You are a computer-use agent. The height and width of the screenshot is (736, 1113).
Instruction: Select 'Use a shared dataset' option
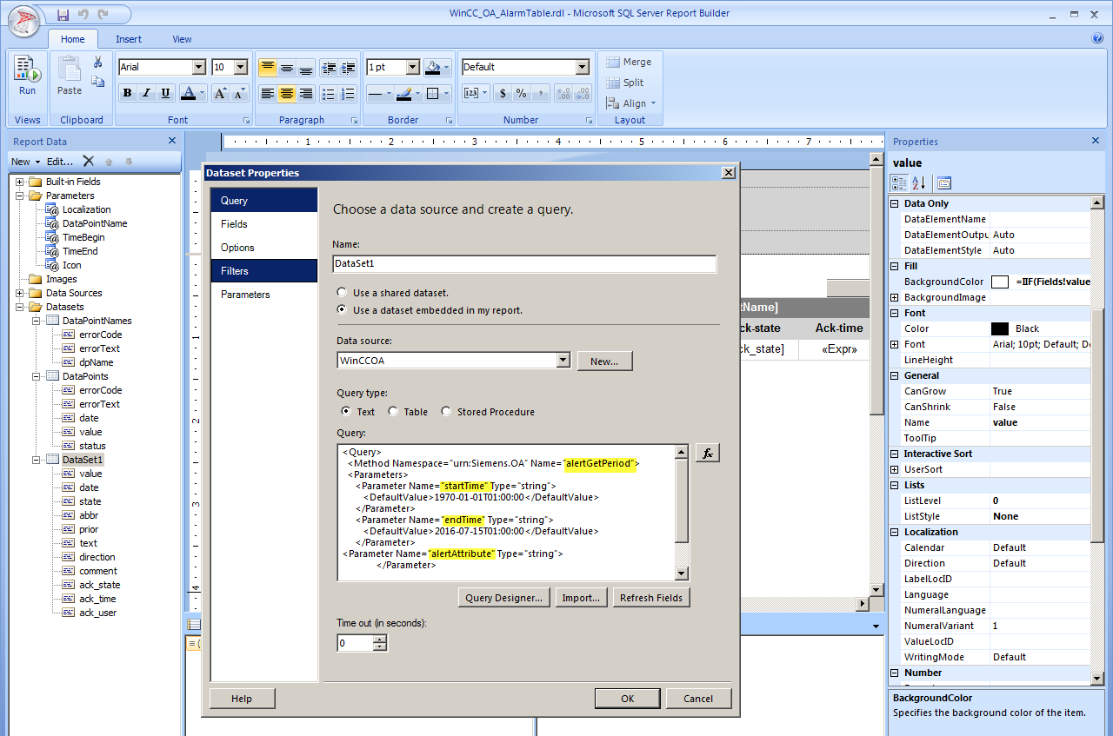(342, 293)
